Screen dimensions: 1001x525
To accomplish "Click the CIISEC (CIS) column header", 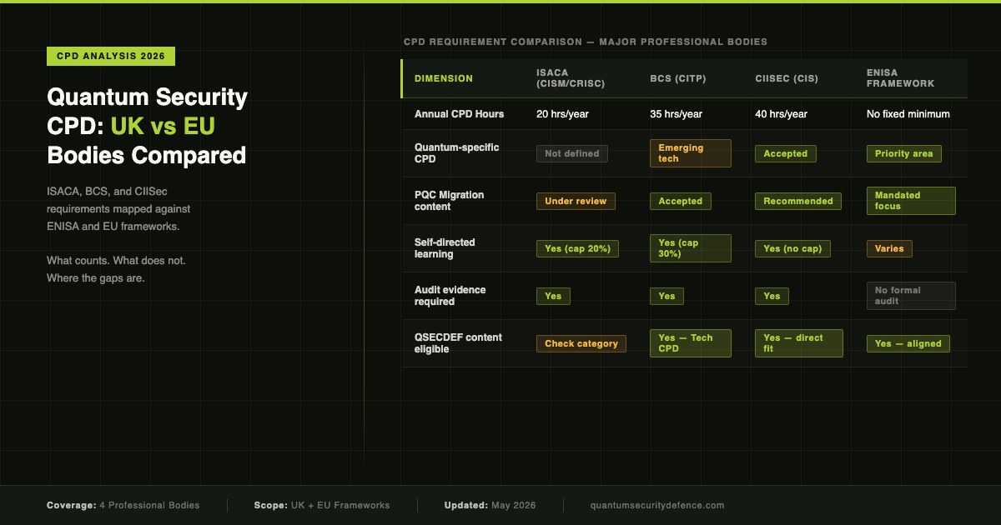I will pos(787,78).
